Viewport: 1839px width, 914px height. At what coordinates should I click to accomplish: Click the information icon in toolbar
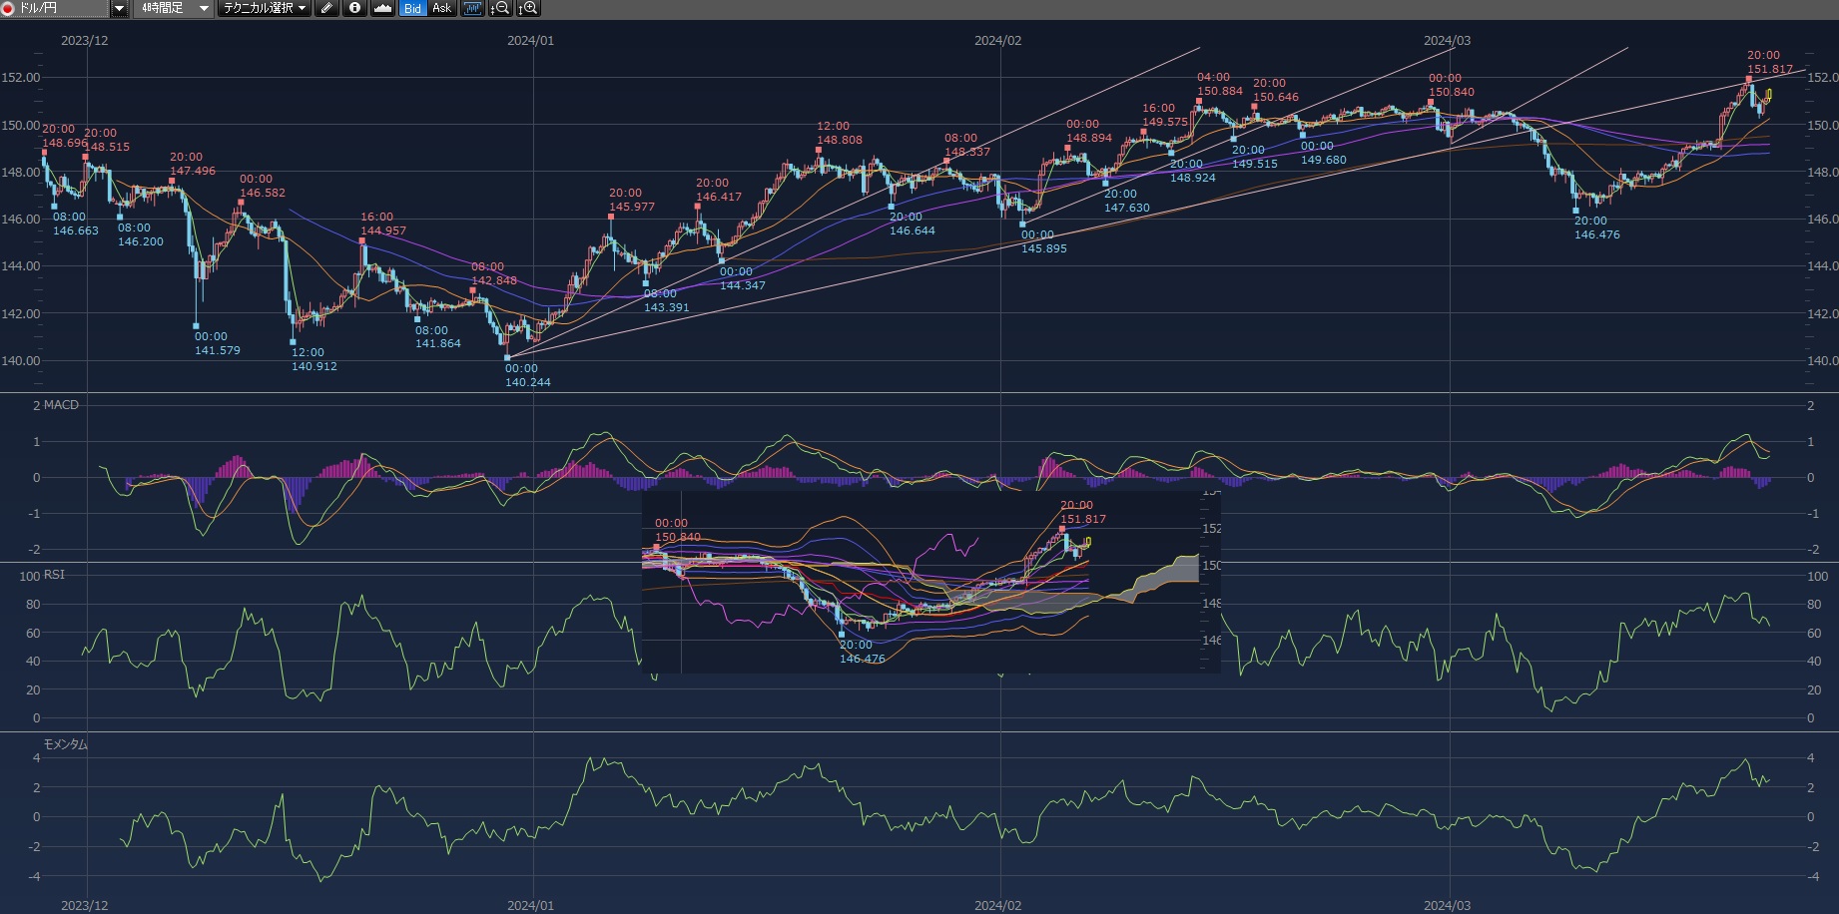(354, 8)
